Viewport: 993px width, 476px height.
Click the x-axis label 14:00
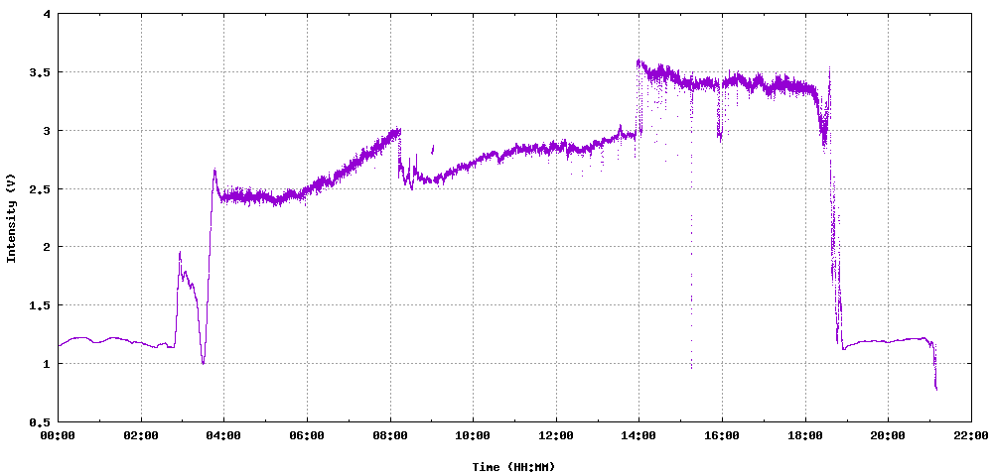pos(638,435)
